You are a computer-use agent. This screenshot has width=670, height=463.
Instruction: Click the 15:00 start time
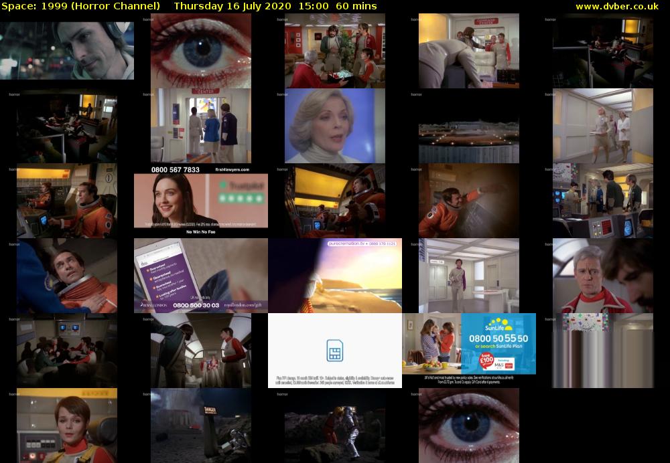pos(314,6)
